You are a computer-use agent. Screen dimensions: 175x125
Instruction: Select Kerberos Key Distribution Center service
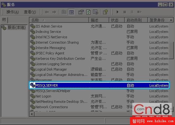99,59
